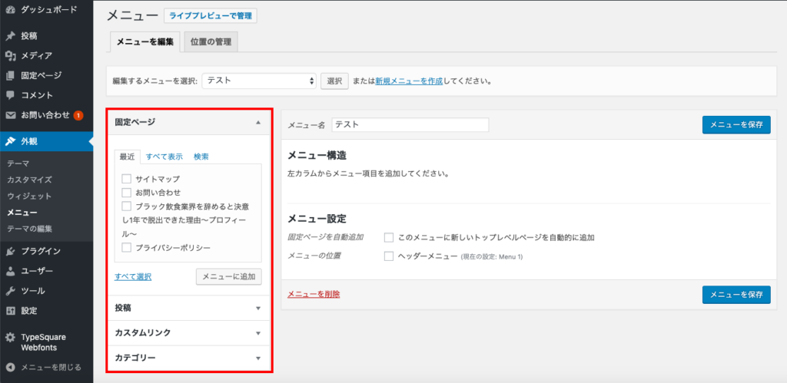The image size is (787, 383).
Task: Click the pushpin icon for 投稿
Action: pos(11,36)
